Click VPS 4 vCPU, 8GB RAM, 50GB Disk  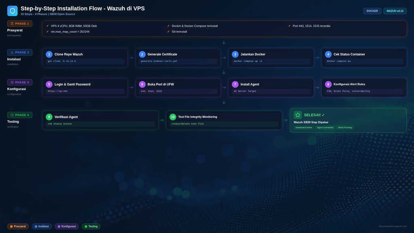tap(74, 26)
